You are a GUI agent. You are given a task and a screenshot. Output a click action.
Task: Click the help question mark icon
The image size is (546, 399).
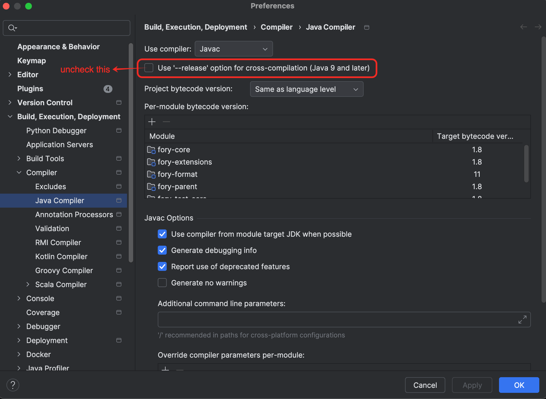point(13,385)
